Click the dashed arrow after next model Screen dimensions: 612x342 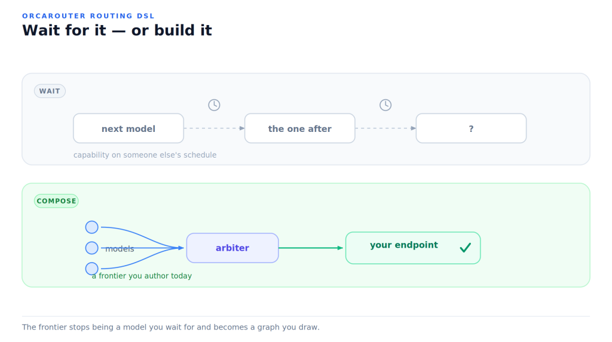click(x=215, y=128)
